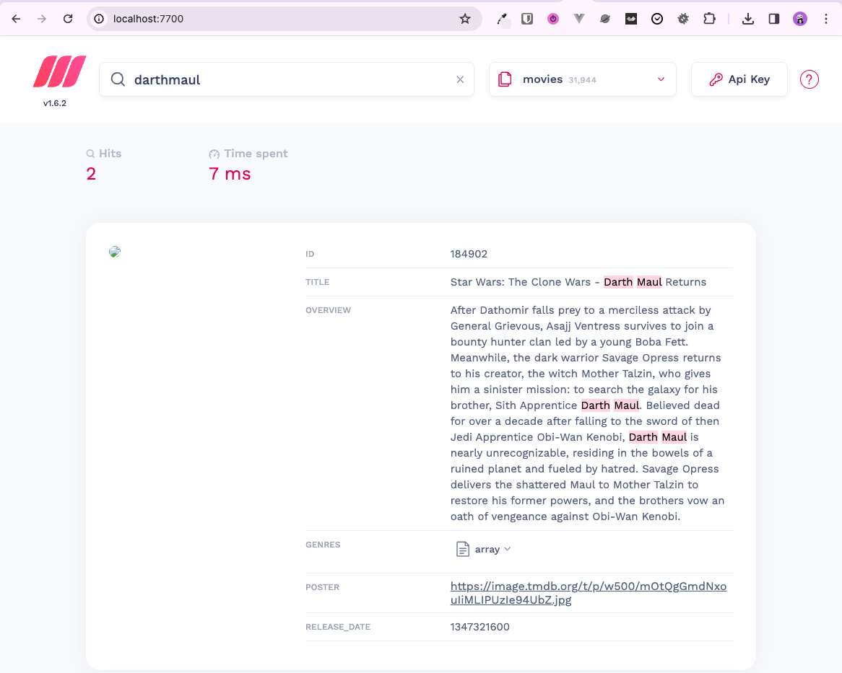
Task: Click the Hits count 2
Action: click(91, 174)
